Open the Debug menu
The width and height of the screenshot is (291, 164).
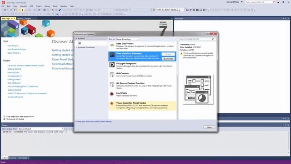pyautogui.click(x=47, y=6)
